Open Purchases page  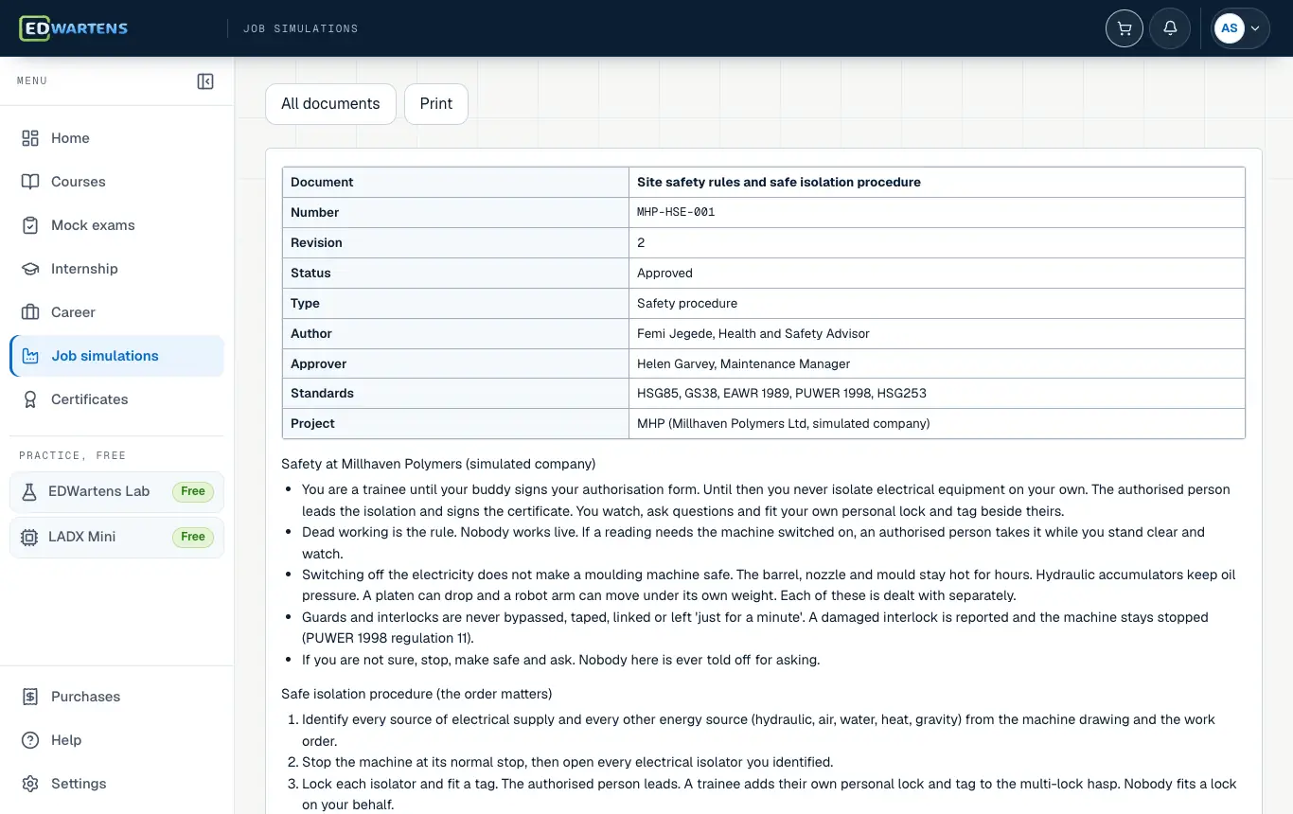point(116,697)
